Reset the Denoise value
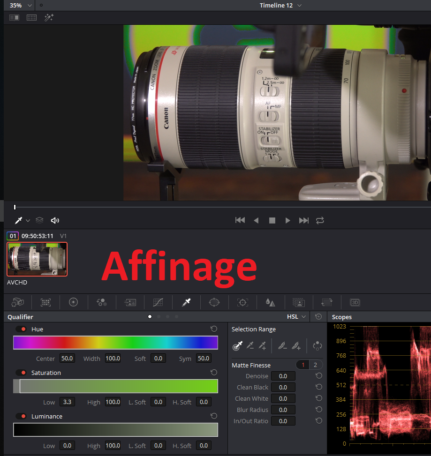431x456 pixels. coord(319,376)
